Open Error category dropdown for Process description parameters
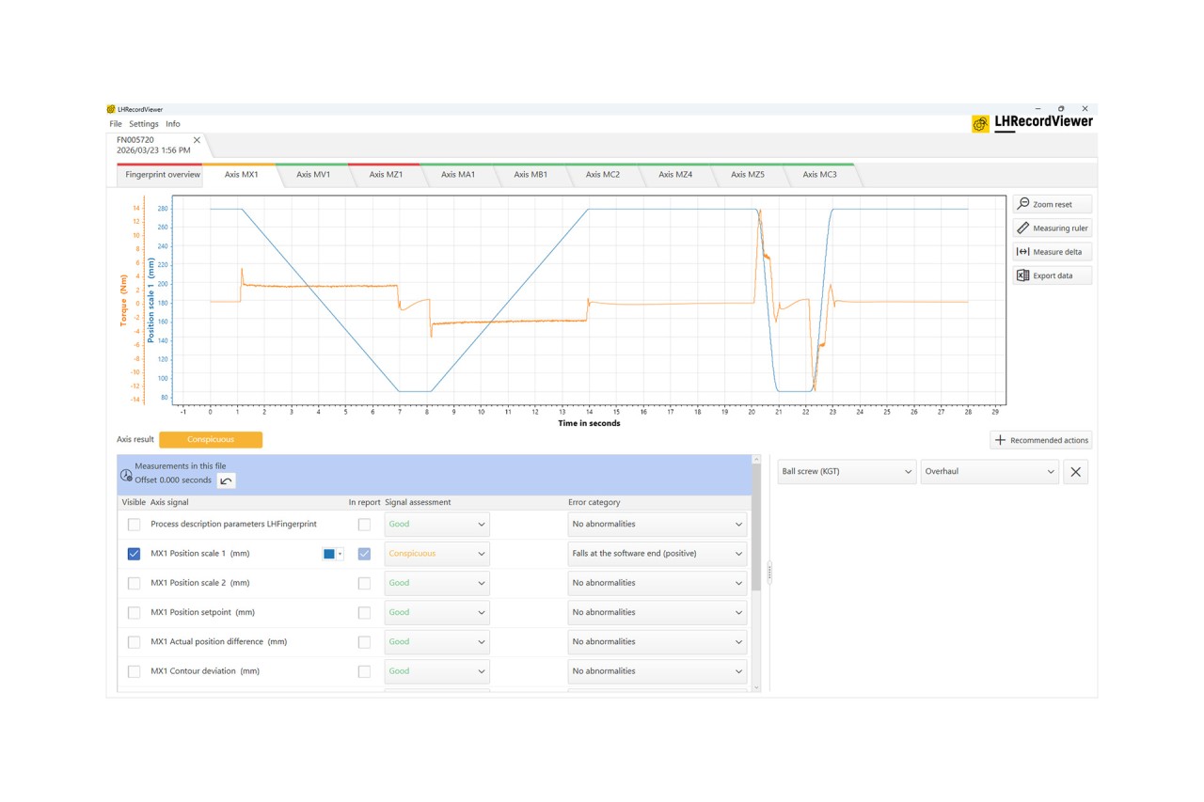 657,525
